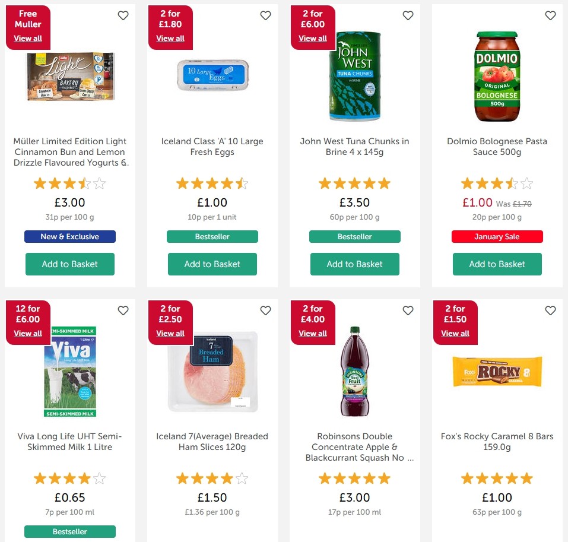Viewport: 568px width, 542px height.
Task: Click the heart icon on Dolmio Bolognese Pasta Sauce
Action: (x=550, y=15)
